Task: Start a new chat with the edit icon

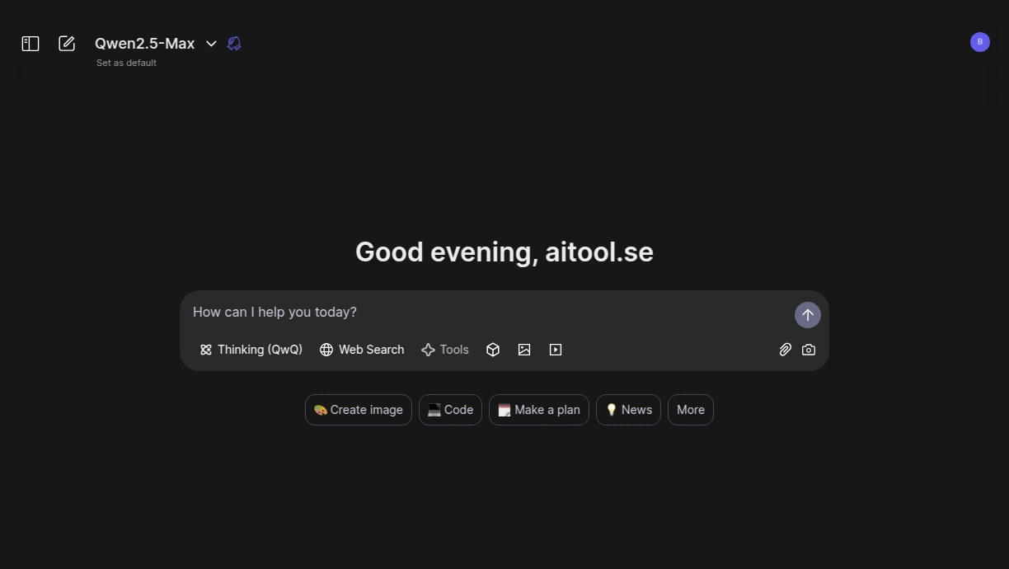Action: pos(67,44)
